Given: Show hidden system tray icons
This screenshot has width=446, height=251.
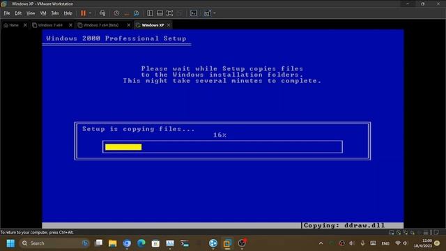Looking at the screenshot, I should pos(321,243).
